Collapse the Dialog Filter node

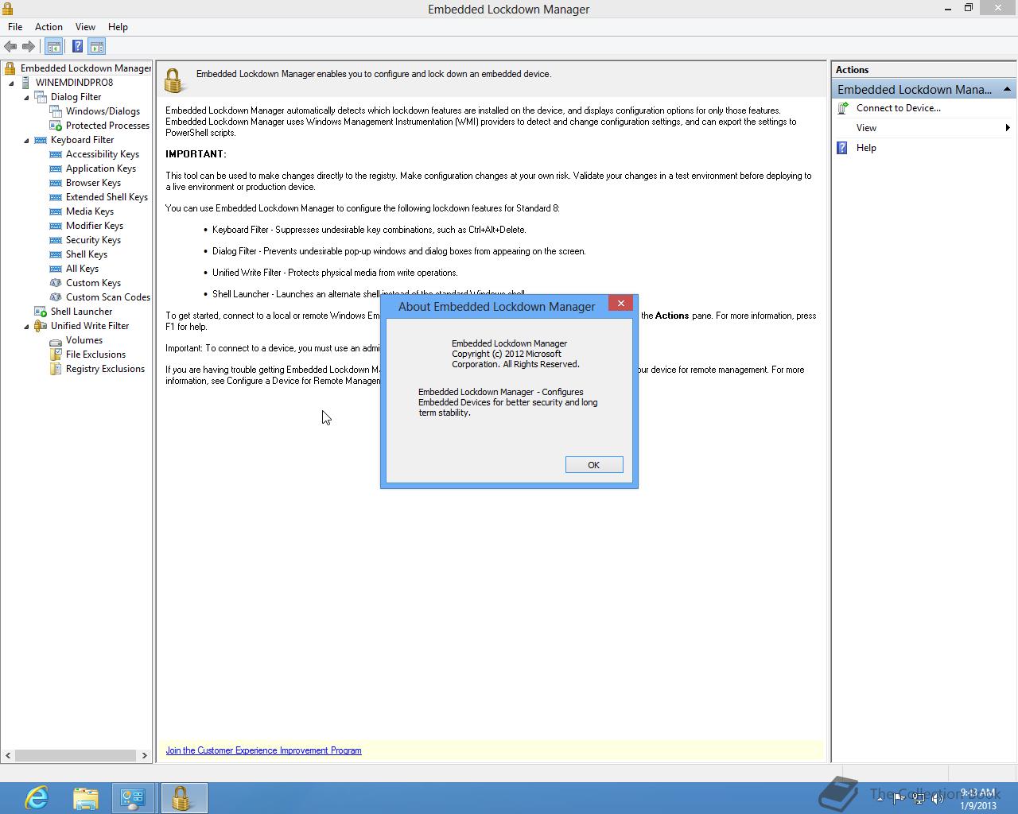26,97
